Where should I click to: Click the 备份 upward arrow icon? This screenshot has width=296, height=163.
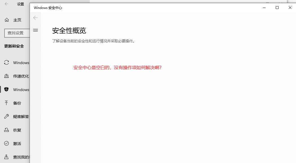point(6,103)
